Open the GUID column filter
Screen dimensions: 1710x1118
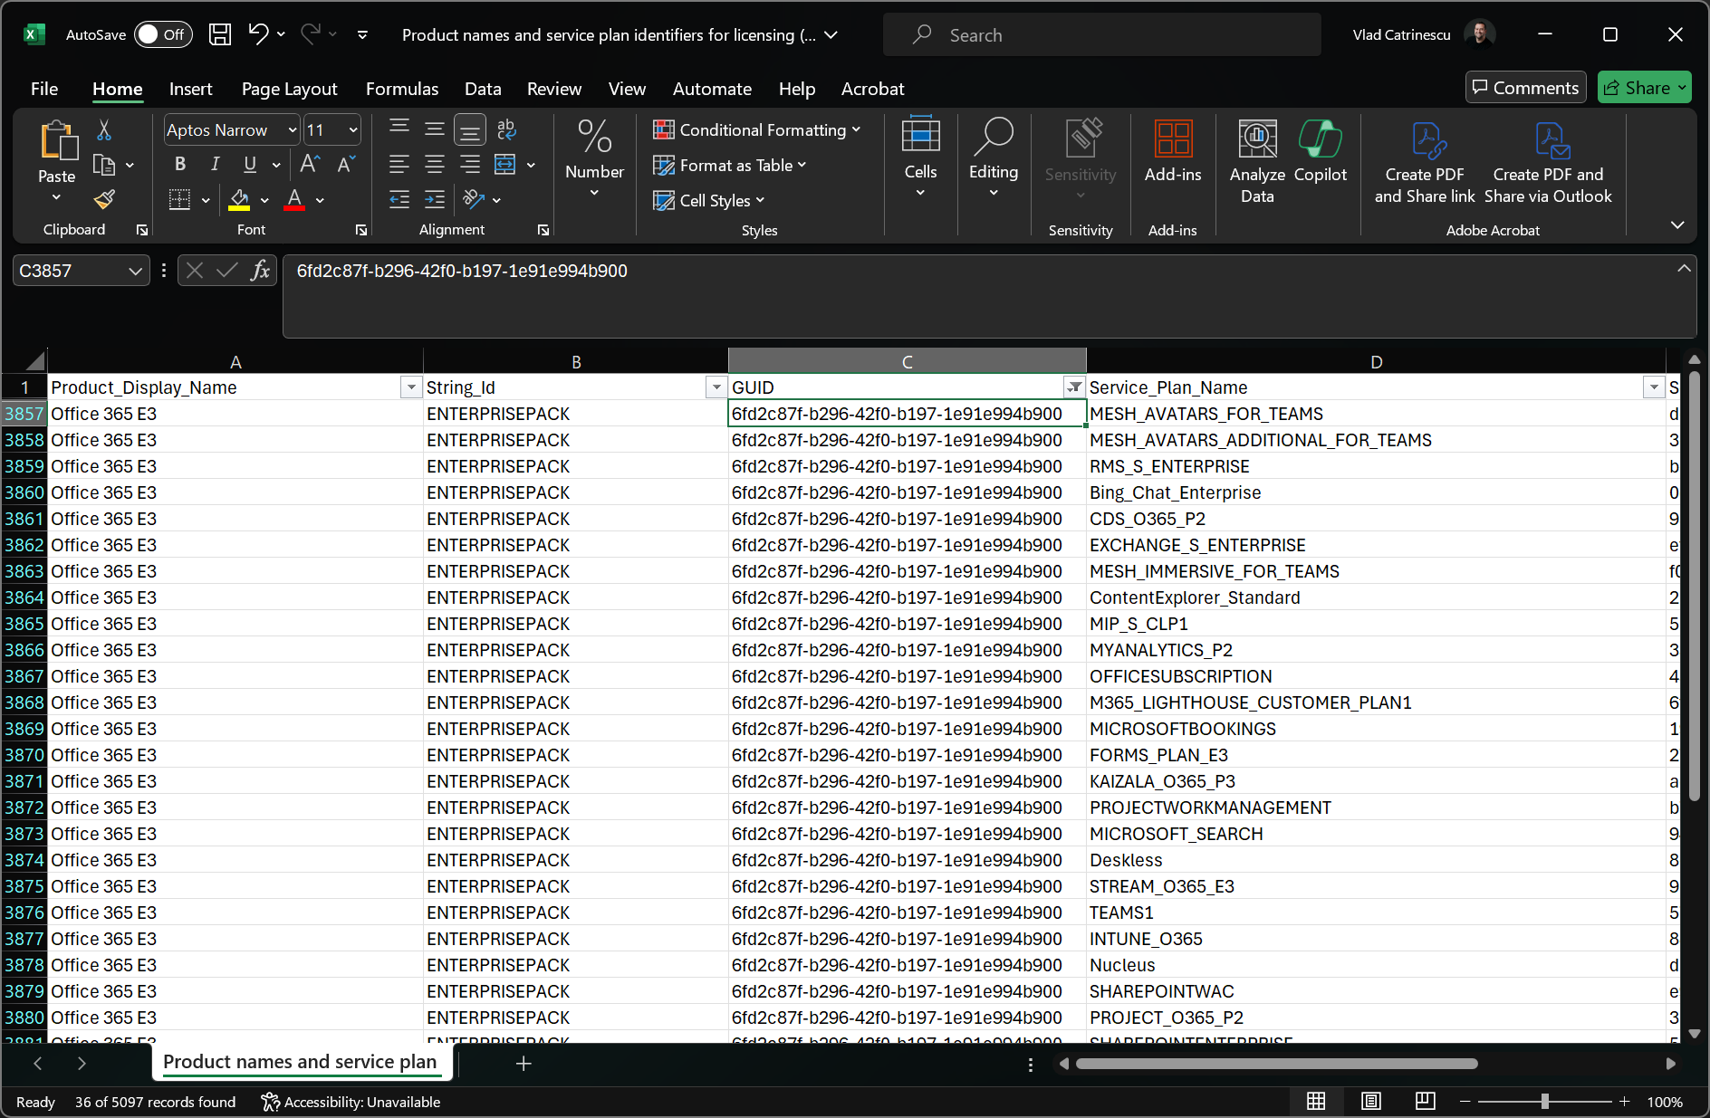coord(1074,387)
